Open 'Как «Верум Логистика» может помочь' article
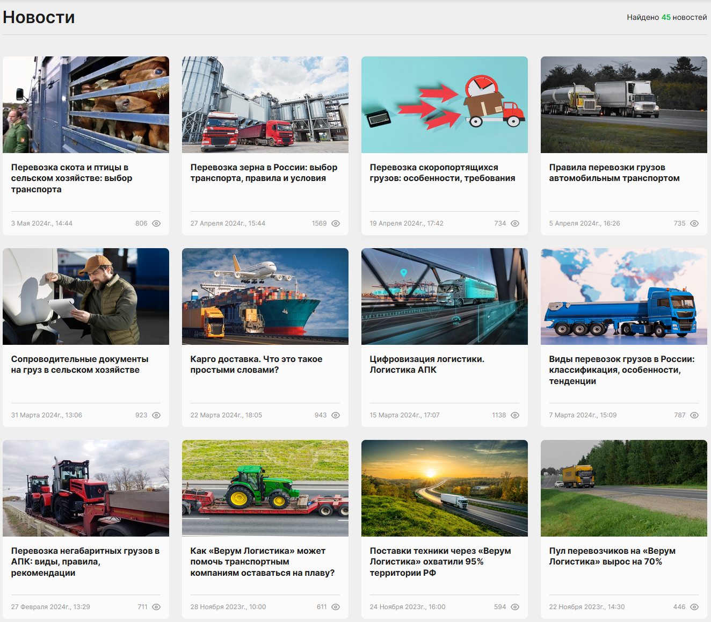 [x=263, y=562]
